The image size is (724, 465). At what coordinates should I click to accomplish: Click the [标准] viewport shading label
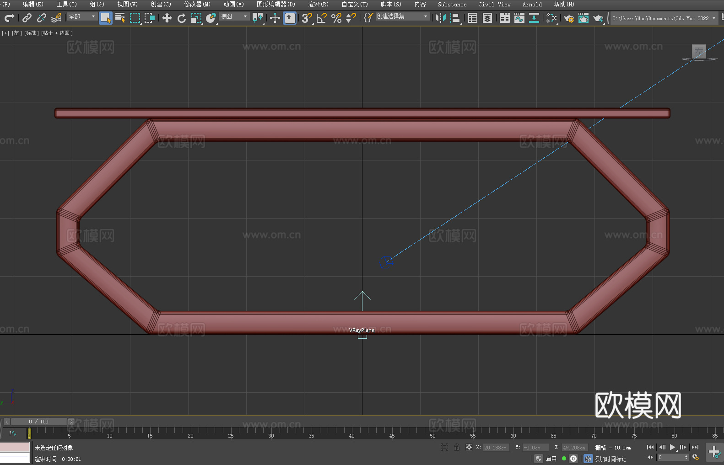pyautogui.click(x=31, y=33)
